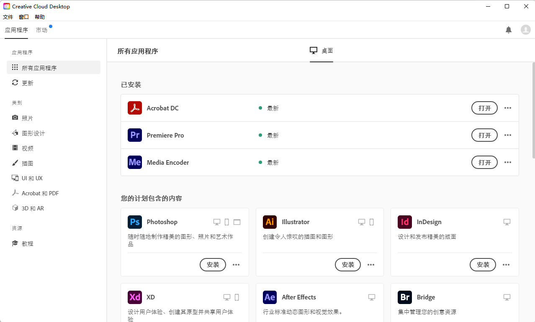Click the Photoshop desktop platform icon
This screenshot has height=322, width=535.
point(217,222)
